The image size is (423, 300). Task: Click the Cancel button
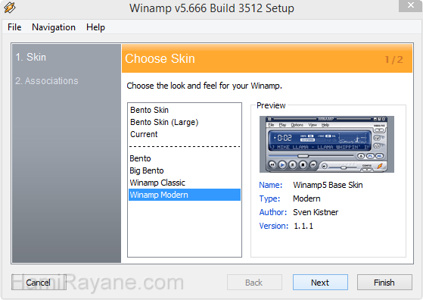coord(39,283)
